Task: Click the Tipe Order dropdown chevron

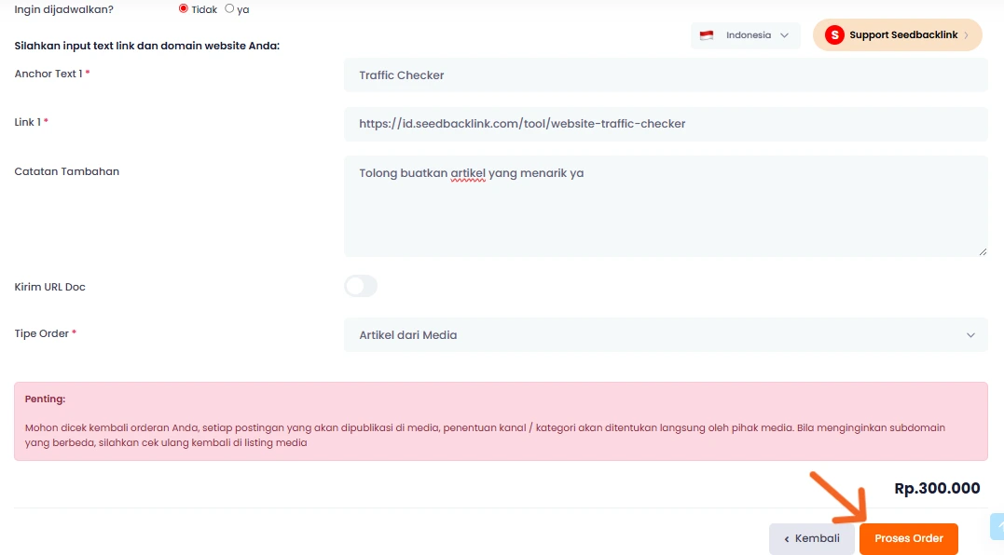Action: pos(970,335)
